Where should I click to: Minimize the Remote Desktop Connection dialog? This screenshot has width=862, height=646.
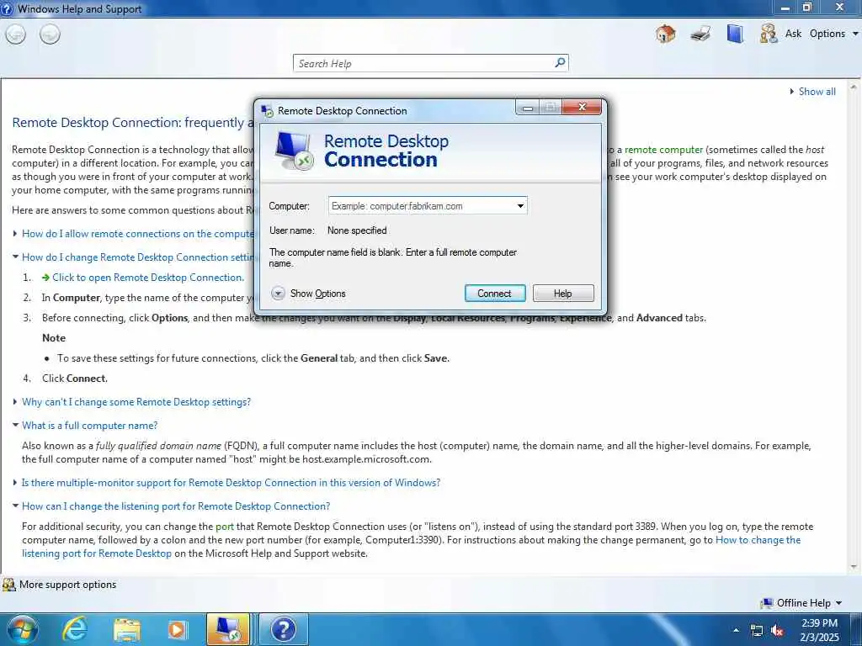tap(528, 107)
